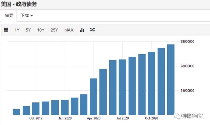
Task: Open the 摘要 tab
Action: (9, 15)
